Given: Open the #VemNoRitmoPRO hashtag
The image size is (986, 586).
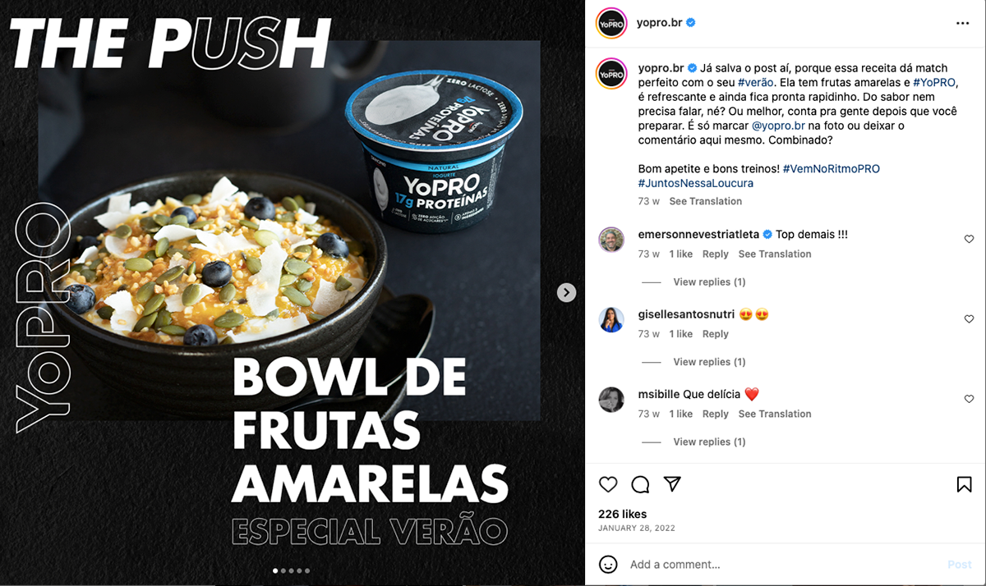Looking at the screenshot, I should (x=831, y=168).
